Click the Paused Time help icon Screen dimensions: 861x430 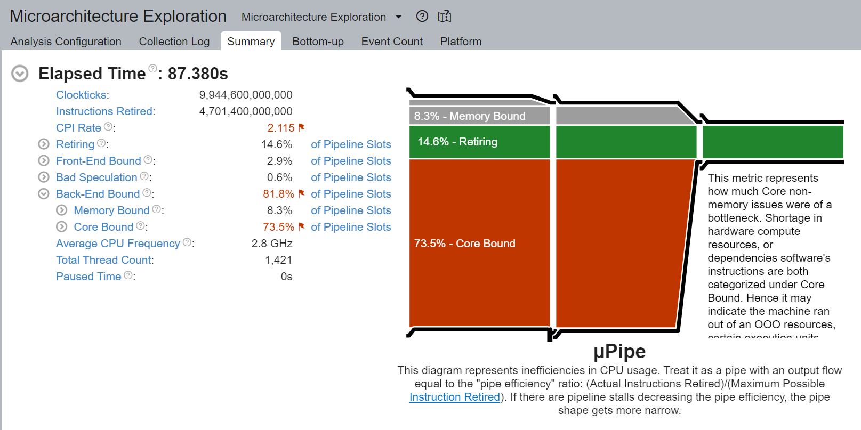pyautogui.click(x=128, y=275)
